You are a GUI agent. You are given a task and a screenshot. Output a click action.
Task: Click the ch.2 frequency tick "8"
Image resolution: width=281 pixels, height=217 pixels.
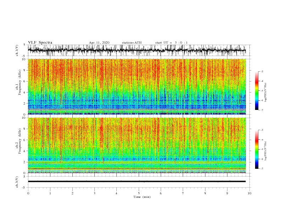24,129
